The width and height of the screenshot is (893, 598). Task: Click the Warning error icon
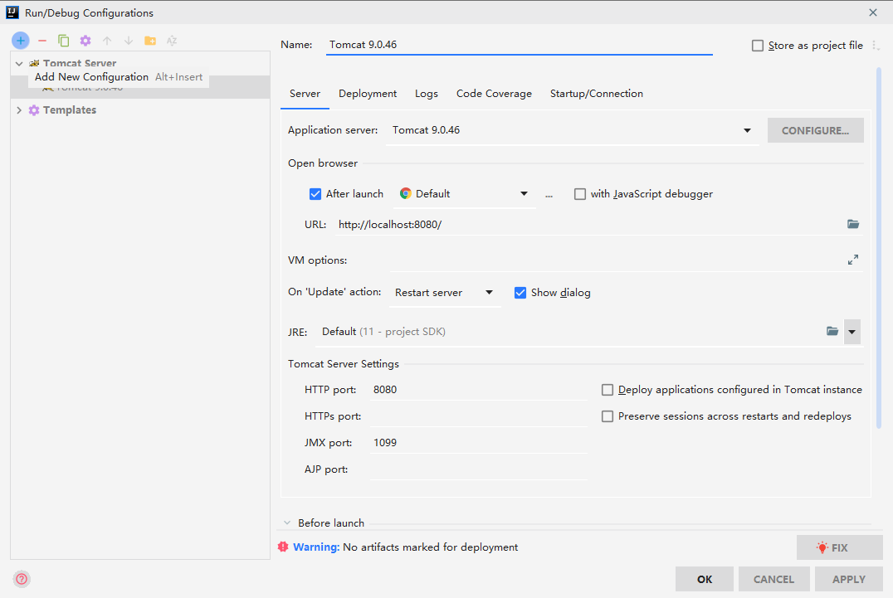(283, 547)
